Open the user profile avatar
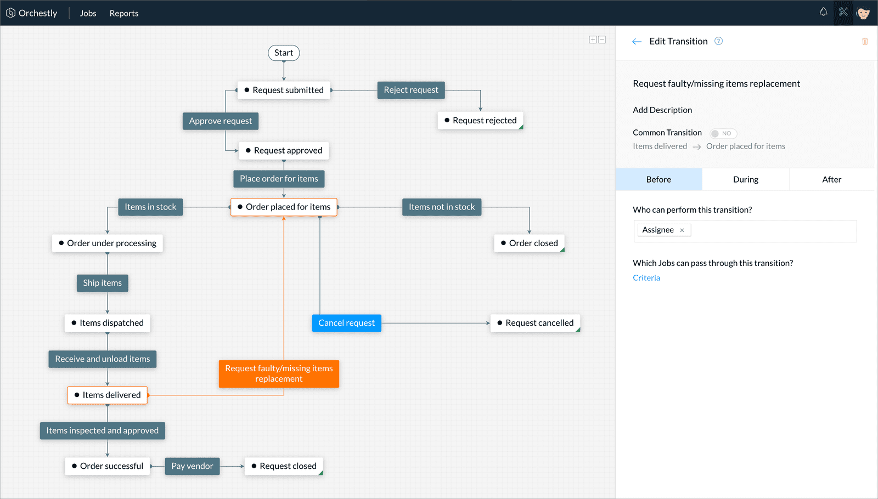Screen dimensions: 878x499 pos(863,13)
